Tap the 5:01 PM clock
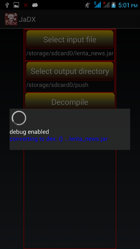140x249 pixels. pos(128,5)
